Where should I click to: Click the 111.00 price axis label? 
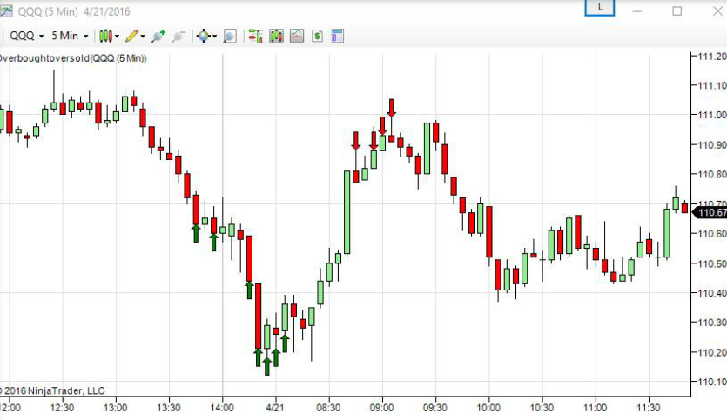tap(712, 115)
